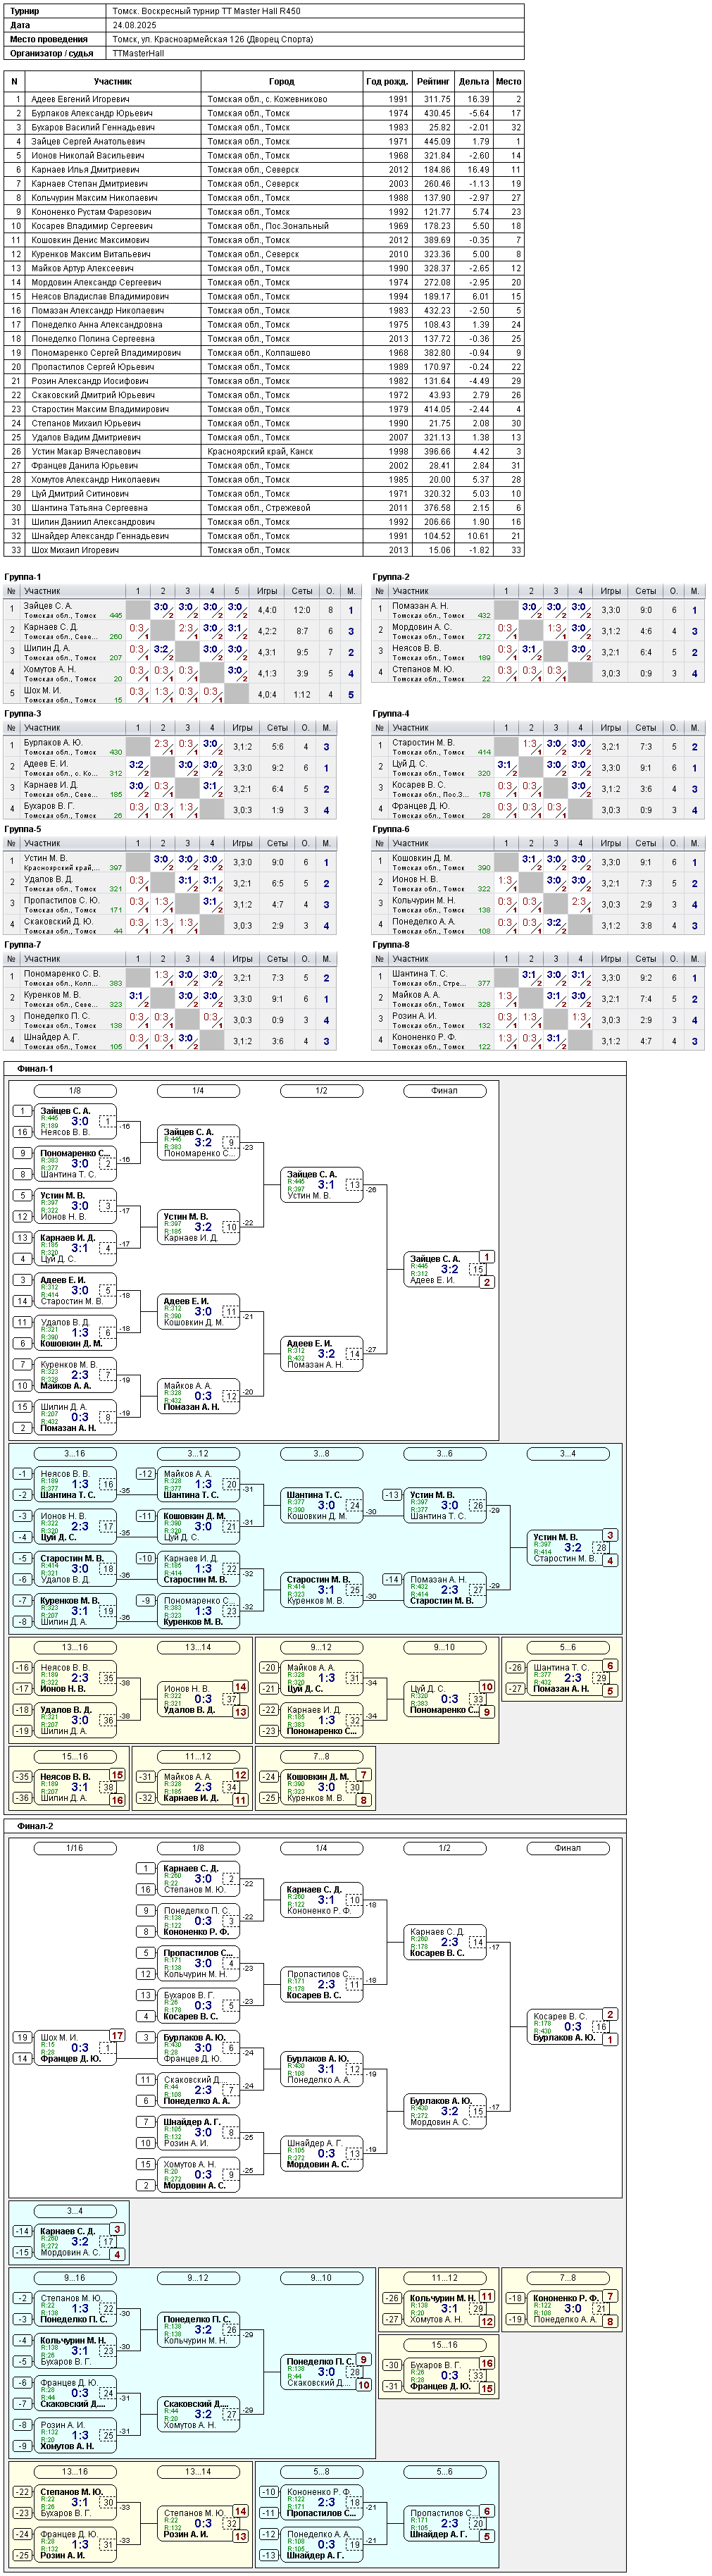Click participant 'Понеделко Анна Александровна'
Image resolution: width=712 pixels, height=2576 pixels.
coord(96,324)
